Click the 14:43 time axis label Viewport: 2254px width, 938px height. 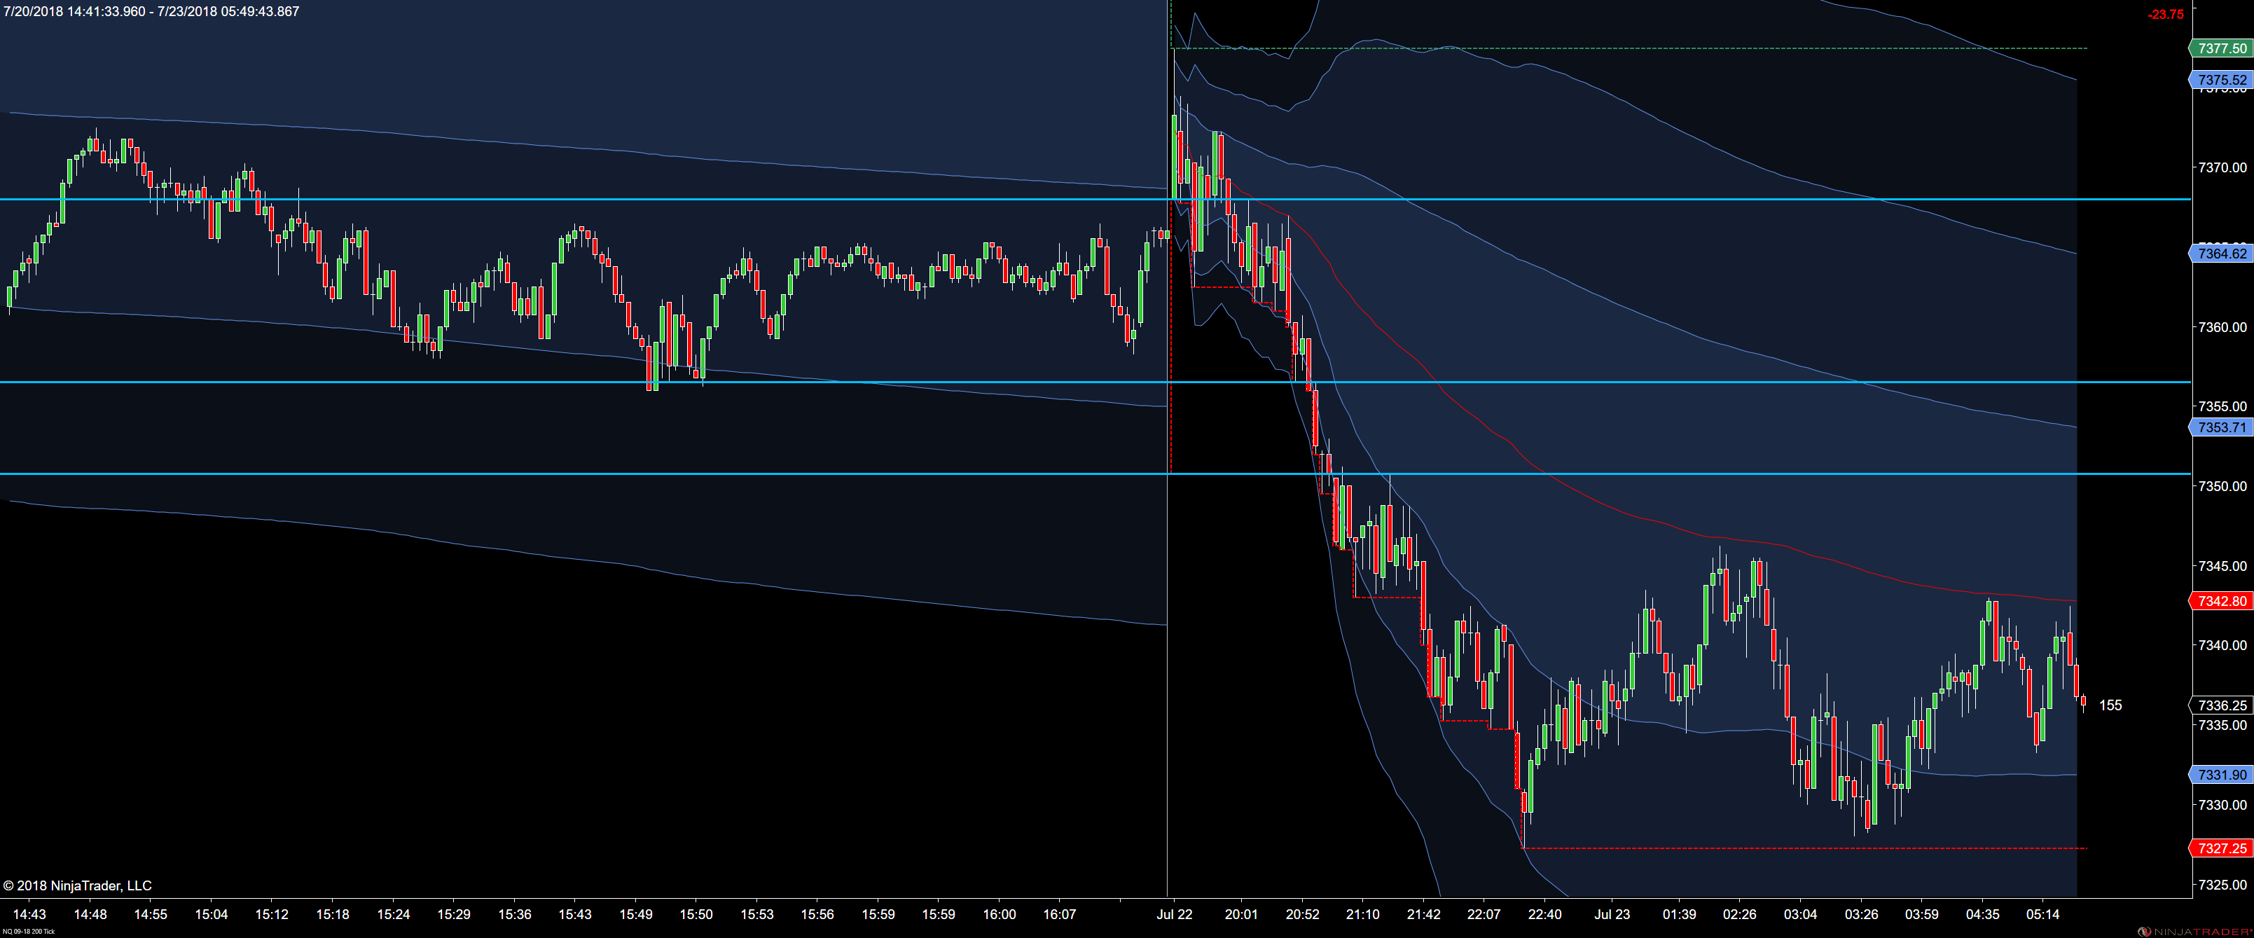pos(29,914)
